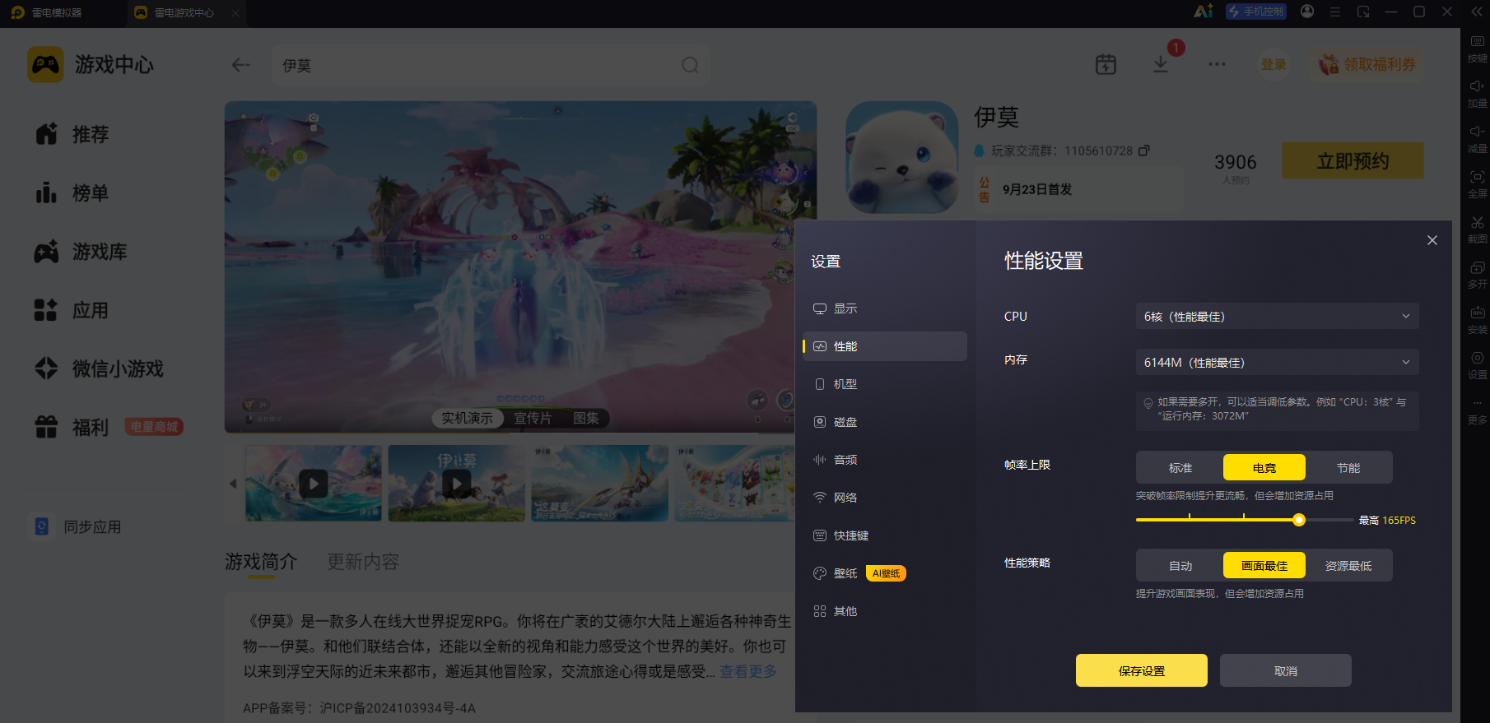Switch media view to 实机演示
Viewport: 1490px width, 723px height.
467,418
